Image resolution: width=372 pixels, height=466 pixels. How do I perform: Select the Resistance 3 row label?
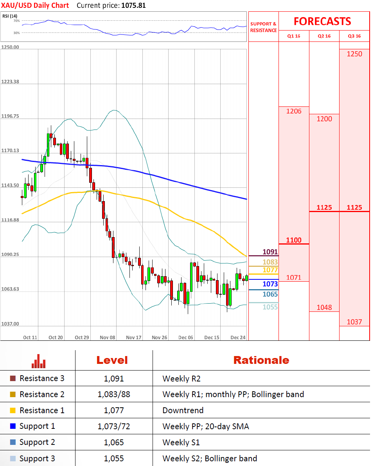42,378
